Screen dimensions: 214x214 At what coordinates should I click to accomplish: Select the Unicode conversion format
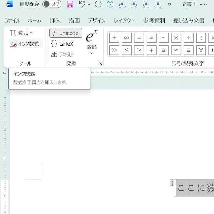(x=66, y=33)
